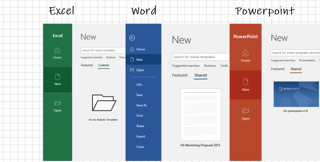Click the Home house icon in PowerPoint
Image resolution: width=320 pixels, height=162 pixels.
[x=245, y=53]
